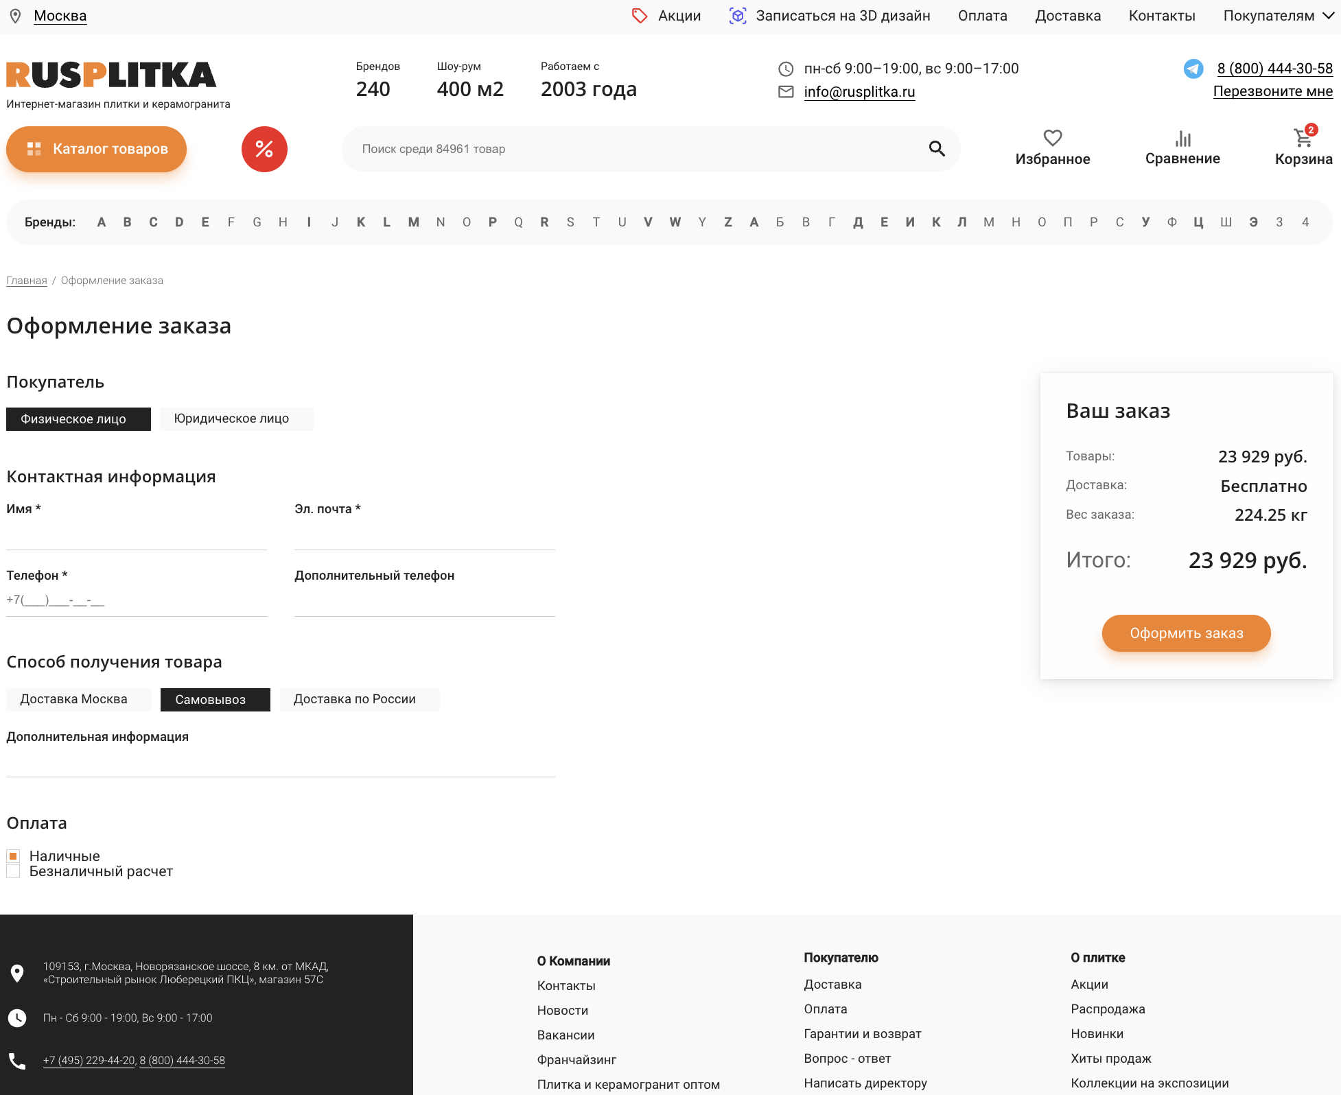
Task: Click the Перезвоните мне link
Action: click(x=1272, y=91)
